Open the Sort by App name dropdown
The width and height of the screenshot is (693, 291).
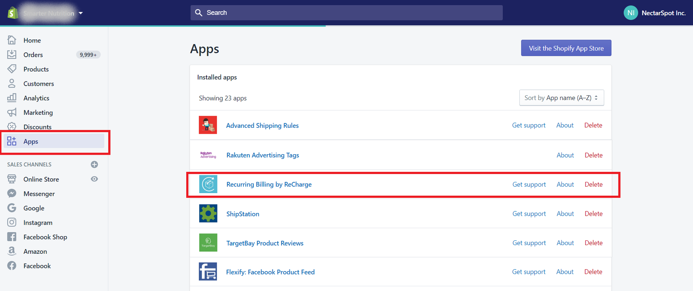(561, 98)
